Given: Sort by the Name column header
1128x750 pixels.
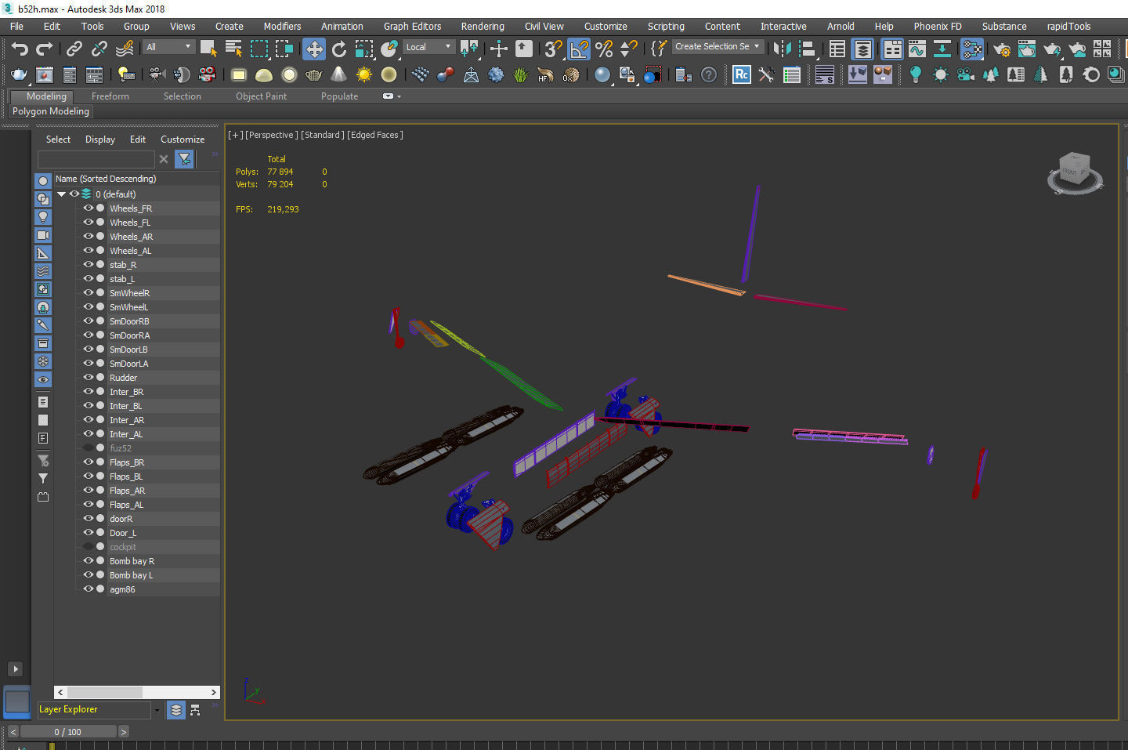Looking at the screenshot, I should (137, 179).
